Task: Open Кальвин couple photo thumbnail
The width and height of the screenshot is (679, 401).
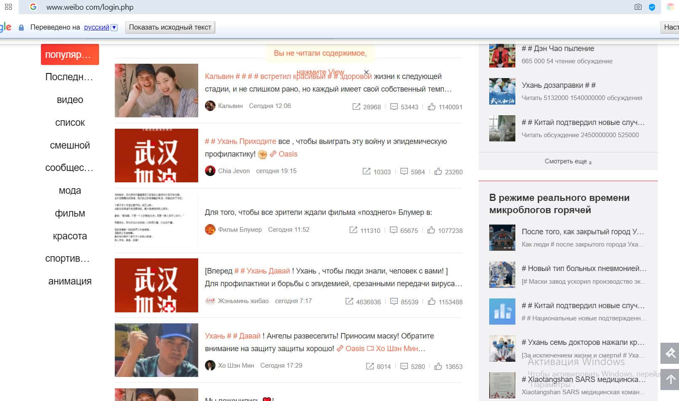Action: [156, 90]
